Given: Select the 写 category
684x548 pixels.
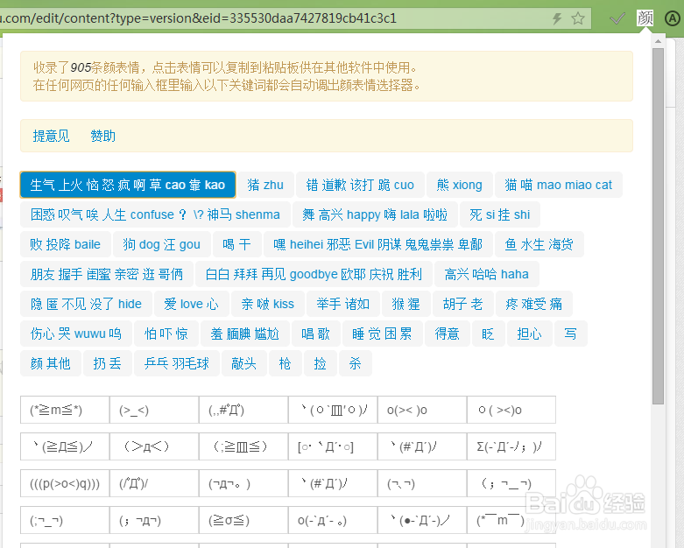Looking at the screenshot, I should click(570, 334).
